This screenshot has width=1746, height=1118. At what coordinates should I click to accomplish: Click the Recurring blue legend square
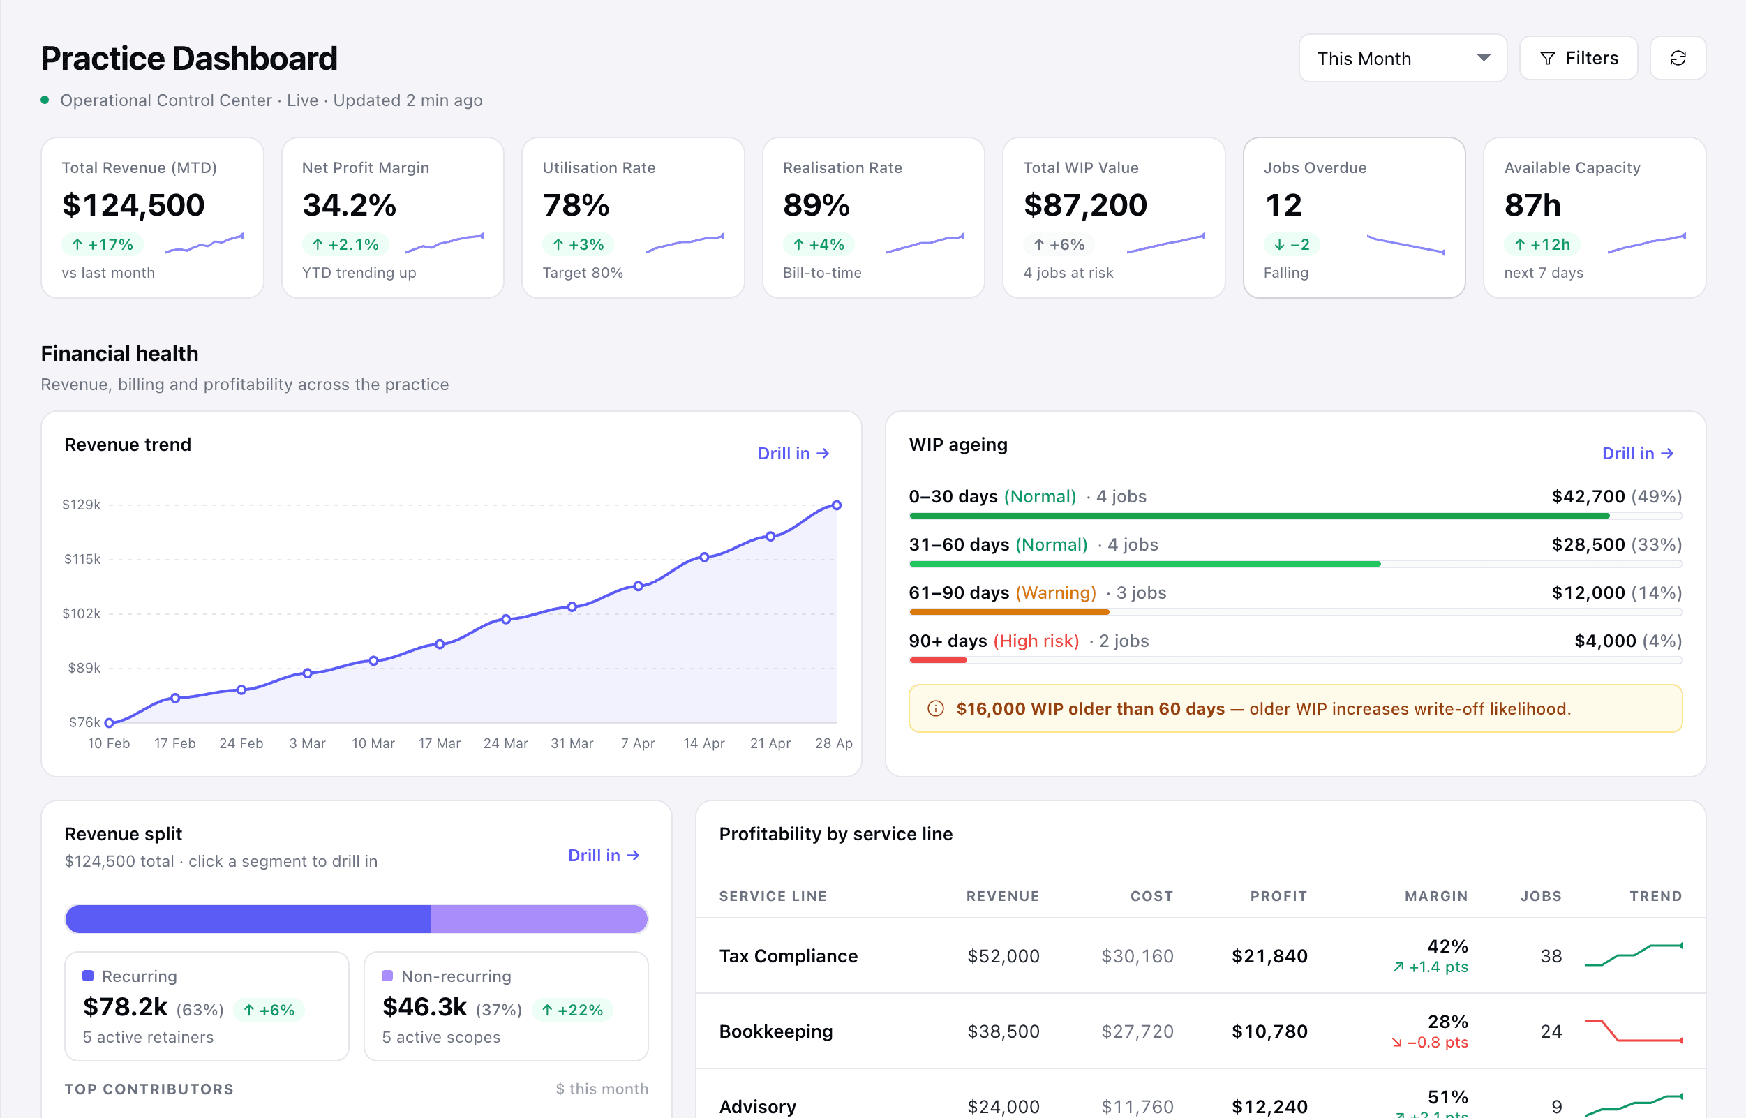(88, 976)
